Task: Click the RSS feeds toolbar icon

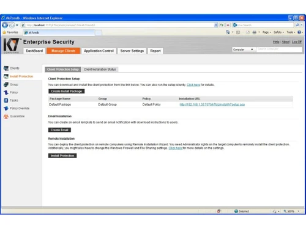Action: point(238,32)
